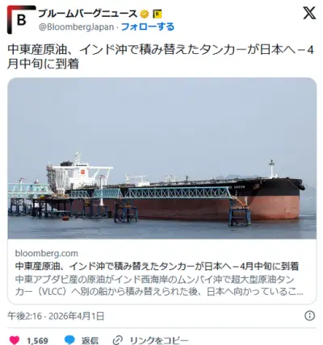This screenshot has width=323, height=345.
Task: Open ブルームバーグニュース account name
Action: pyautogui.click(x=88, y=14)
